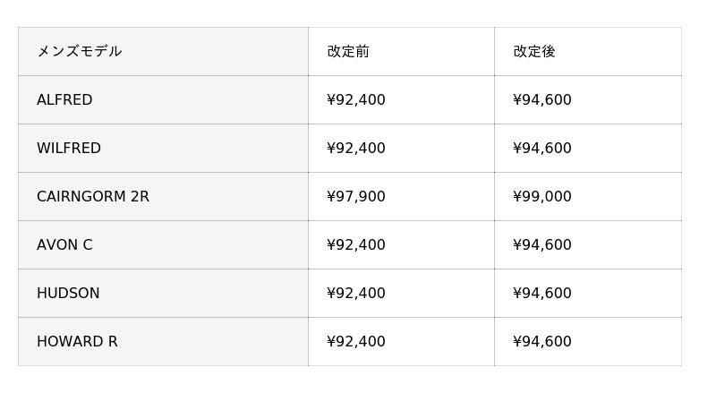Select the HOWARD R model cell
This screenshot has height=393, width=716.
[77, 342]
